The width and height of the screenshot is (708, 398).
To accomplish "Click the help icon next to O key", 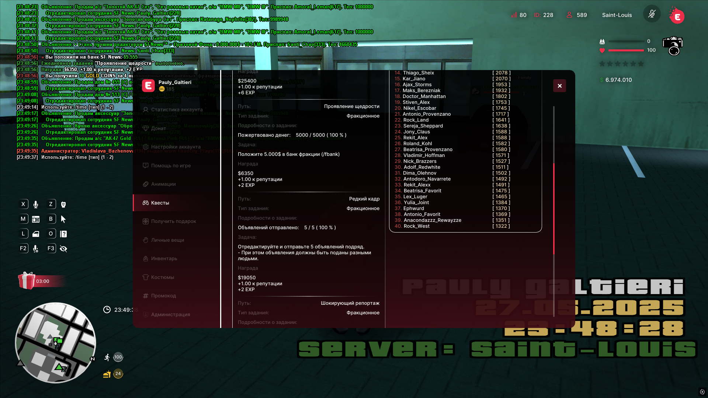I will click(63, 234).
